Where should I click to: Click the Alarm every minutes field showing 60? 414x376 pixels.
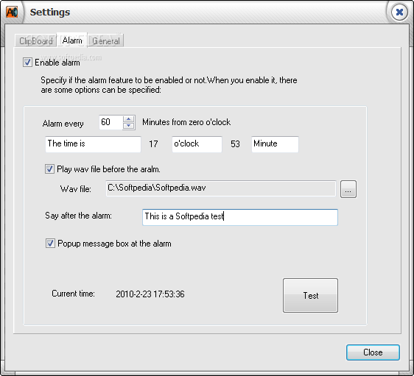tap(111, 122)
